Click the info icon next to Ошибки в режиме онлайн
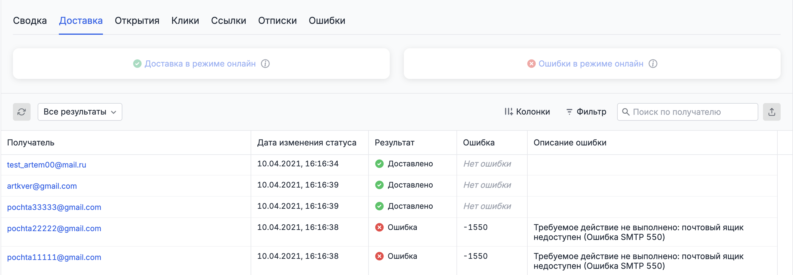Viewport: 793px width, 275px height. point(653,64)
